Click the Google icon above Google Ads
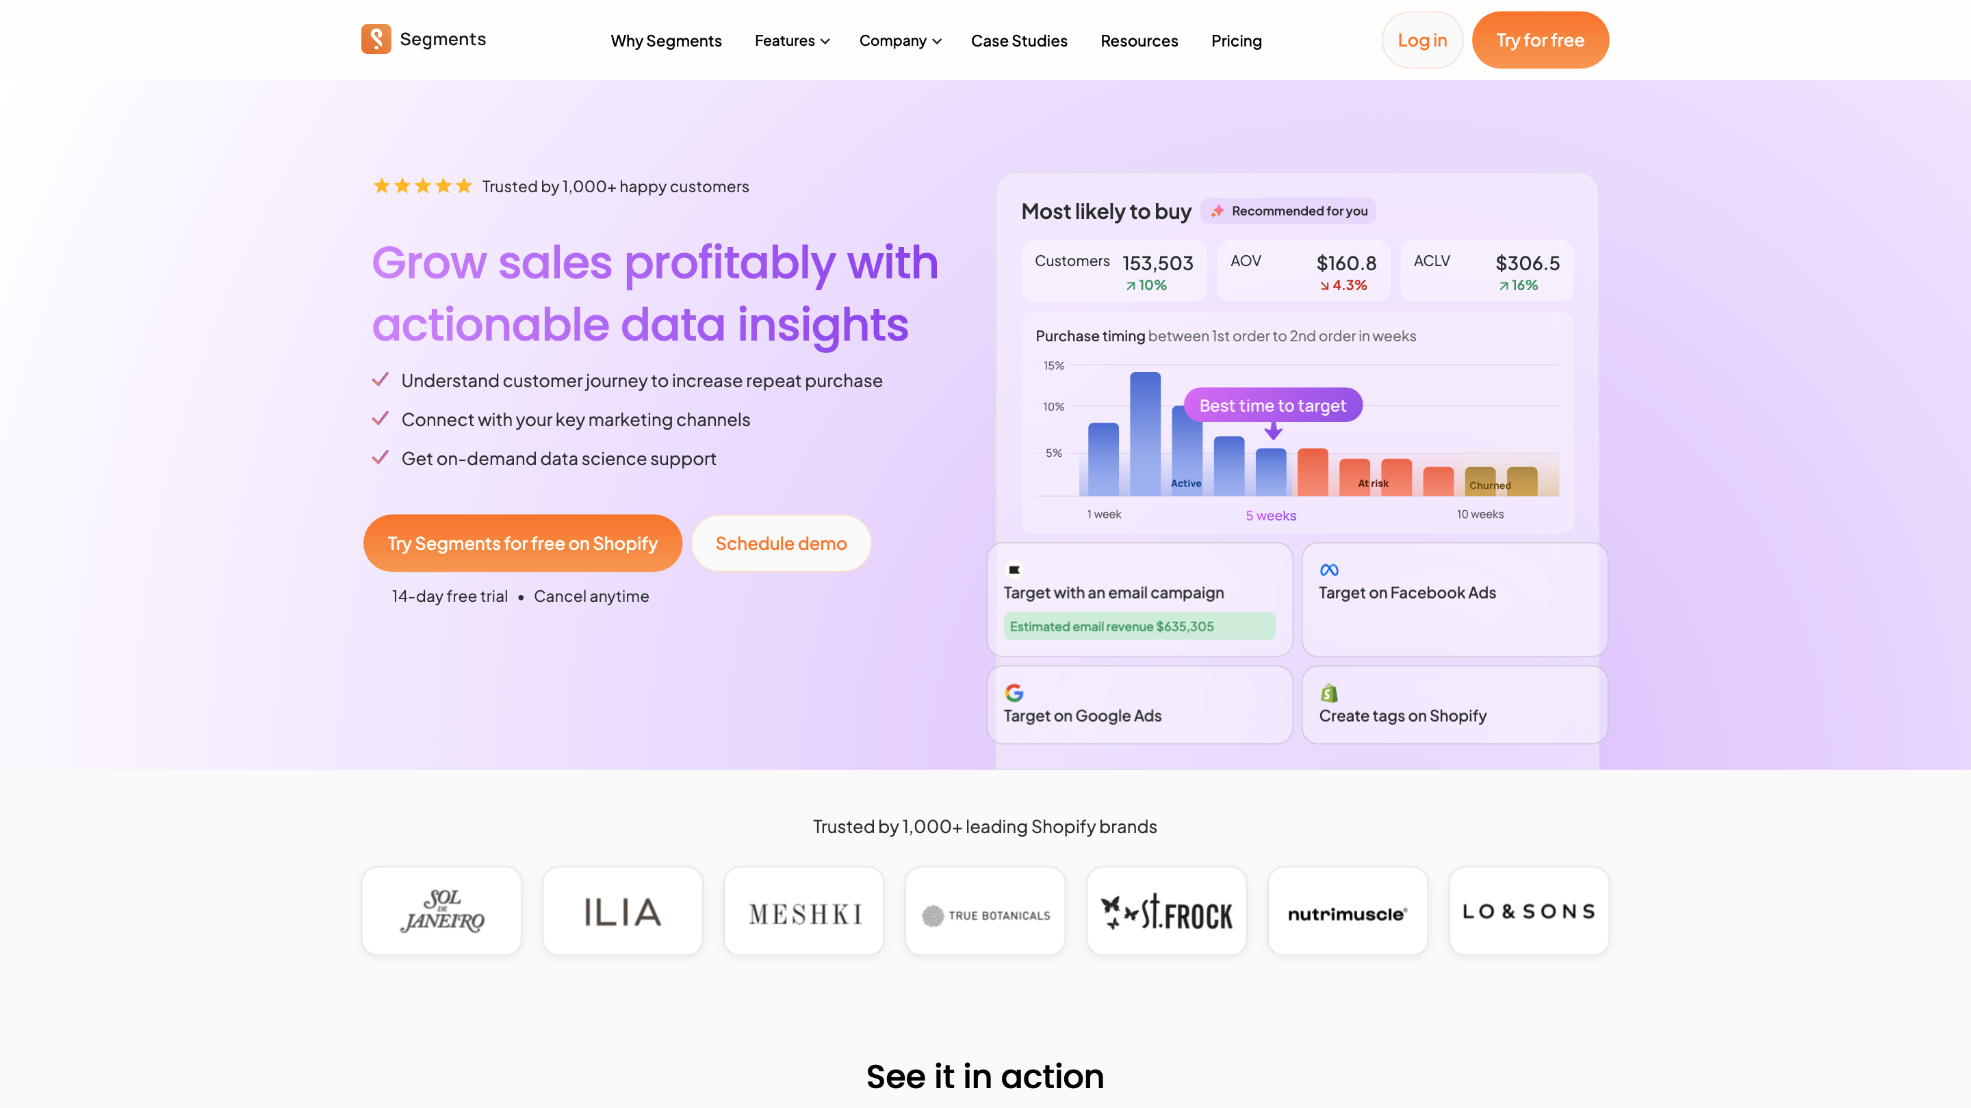The height and width of the screenshot is (1108, 1971). [1014, 693]
